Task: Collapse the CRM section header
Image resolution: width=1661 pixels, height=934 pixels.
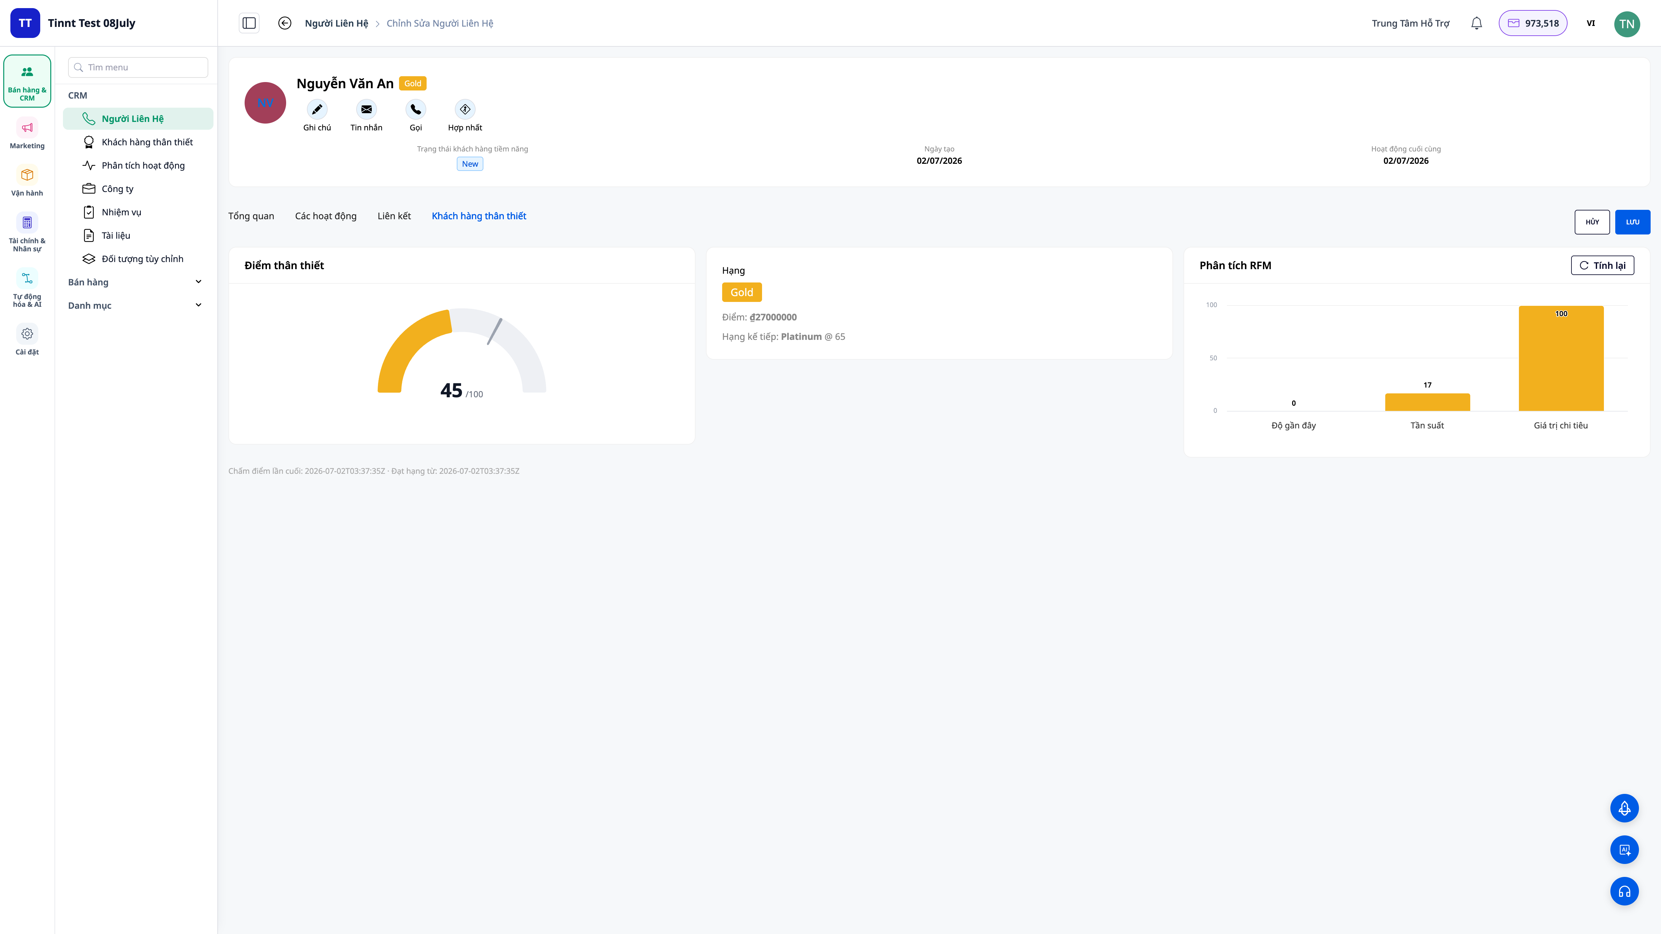Action: click(x=78, y=95)
